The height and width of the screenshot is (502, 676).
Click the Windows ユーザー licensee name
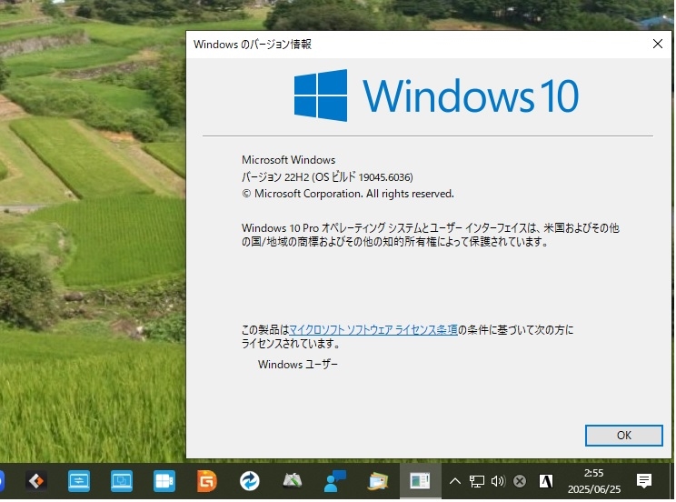(297, 365)
